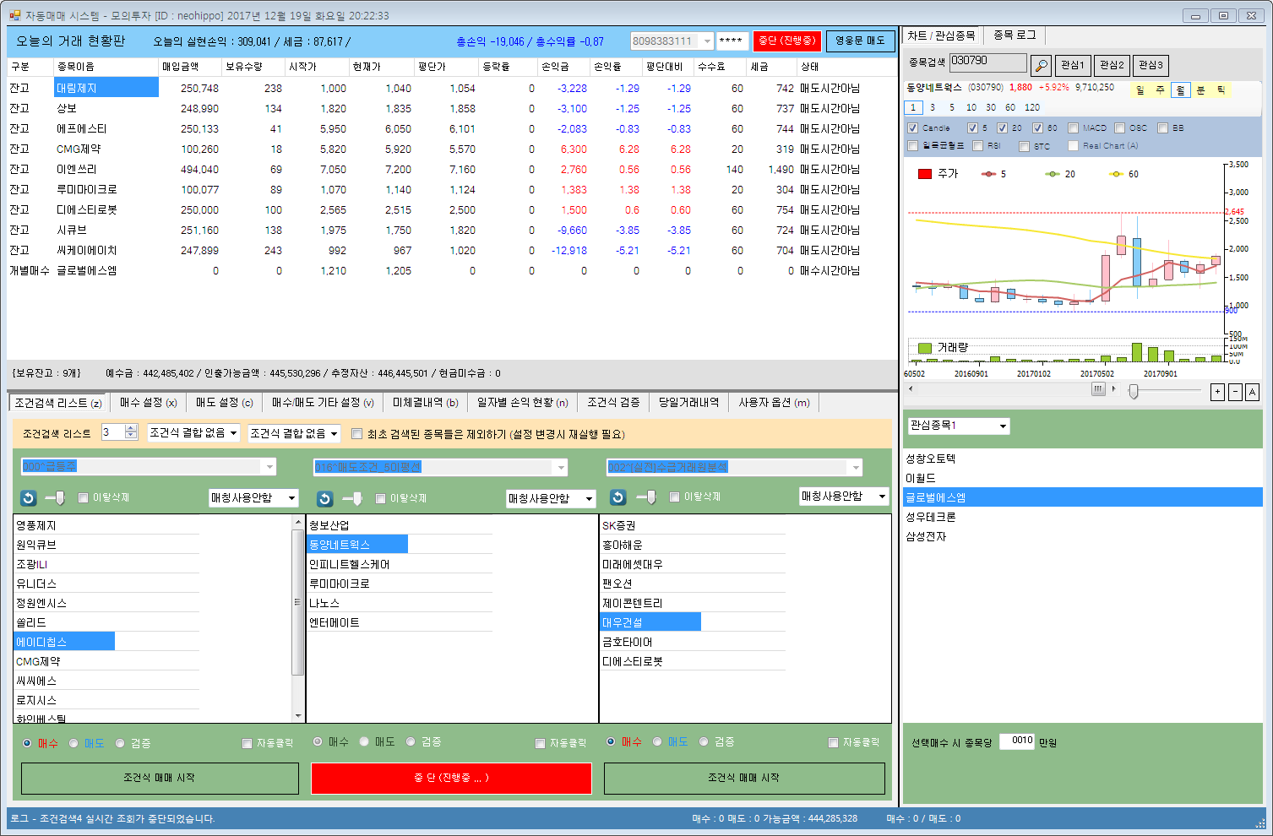Refresh the third condition list (002^수급거래원분석)

click(618, 497)
